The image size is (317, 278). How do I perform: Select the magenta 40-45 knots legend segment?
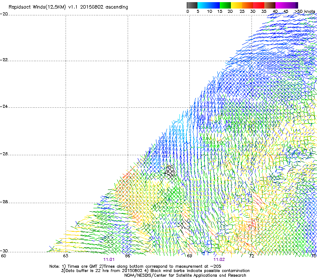(x=281, y=5)
